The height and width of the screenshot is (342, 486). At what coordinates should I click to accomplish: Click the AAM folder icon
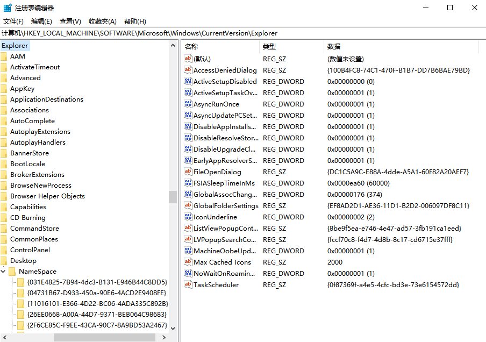tap(4, 56)
